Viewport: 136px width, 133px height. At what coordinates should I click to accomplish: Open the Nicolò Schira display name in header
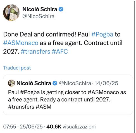click(x=40, y=9)
